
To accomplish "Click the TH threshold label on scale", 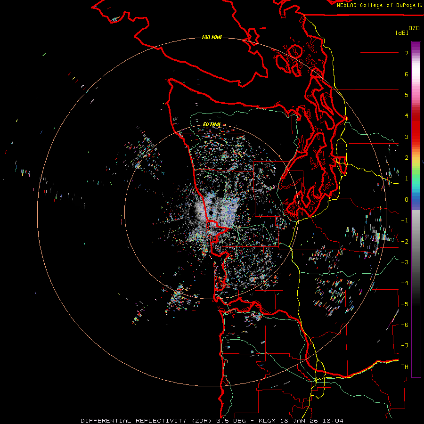I will coord(405,367).
